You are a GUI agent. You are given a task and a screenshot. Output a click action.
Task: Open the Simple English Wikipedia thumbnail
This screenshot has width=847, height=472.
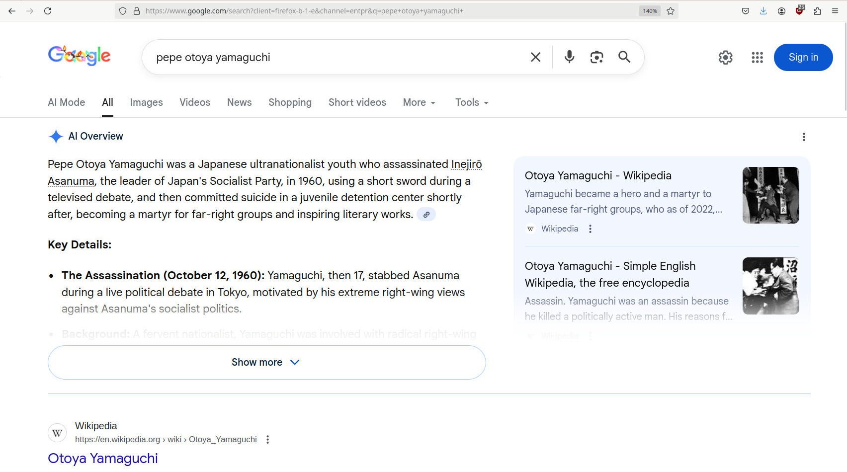(x=771, y=286)
